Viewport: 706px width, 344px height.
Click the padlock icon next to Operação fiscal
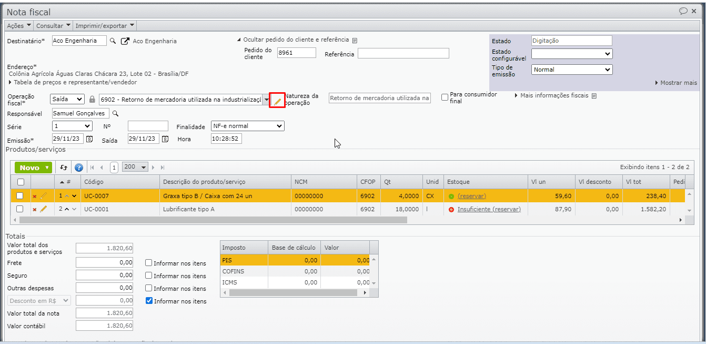[92, 100]
